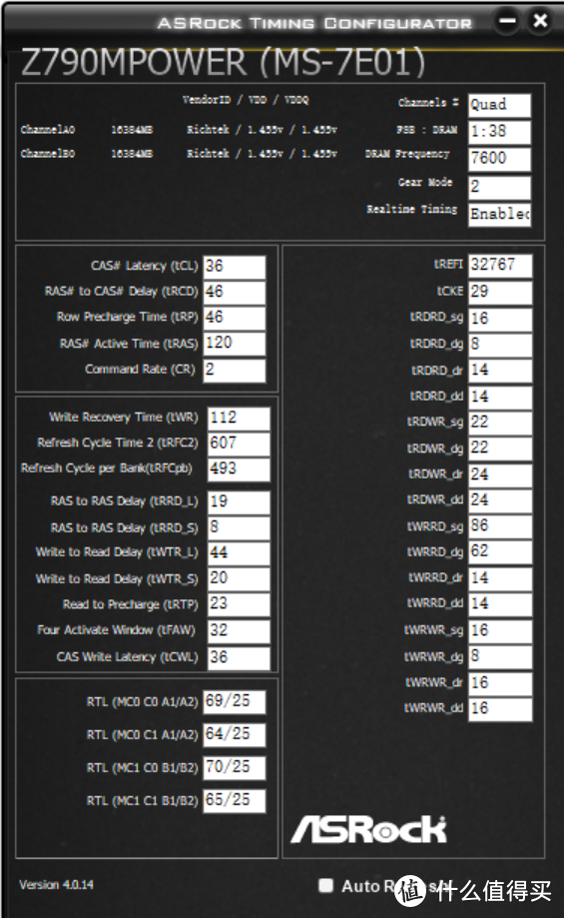Select the DRAM Frequency field showing 7600
The image size is (564, 918).
coord(500,159)
